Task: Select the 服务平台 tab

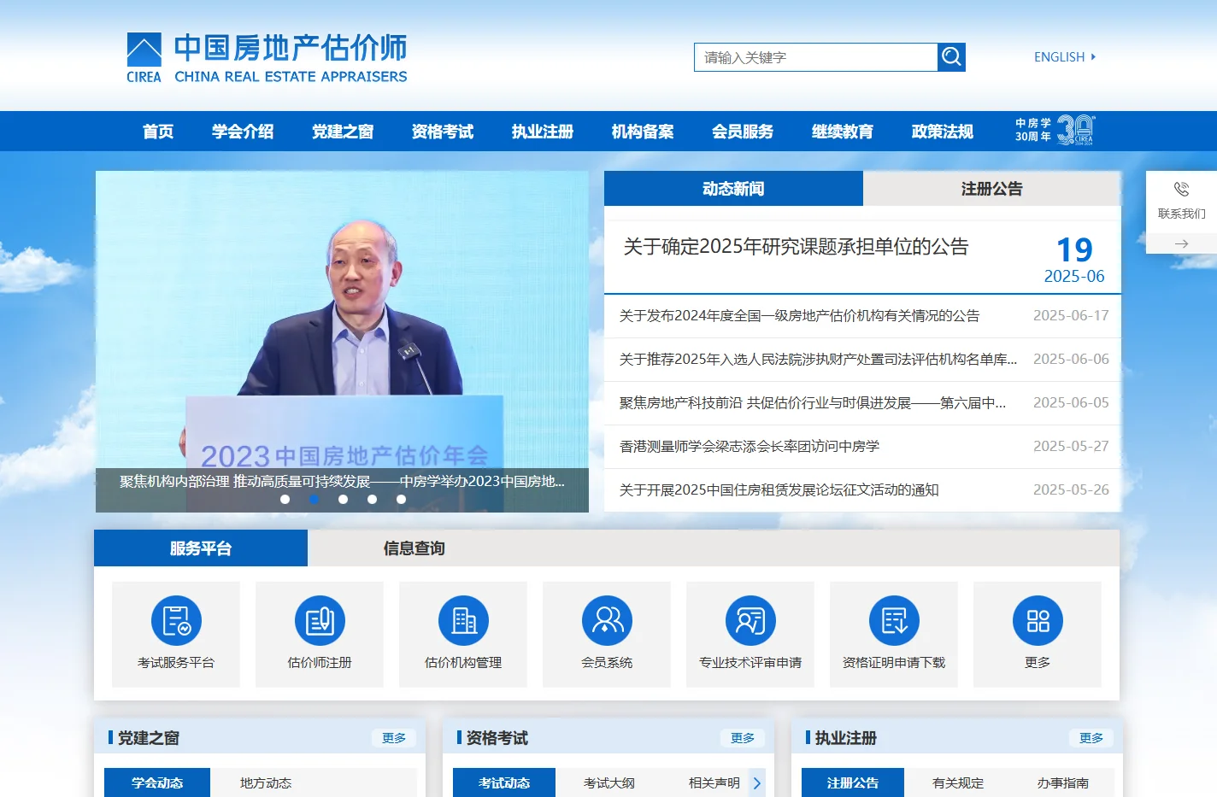Action: pyautogui.click(x=201, y=548)
